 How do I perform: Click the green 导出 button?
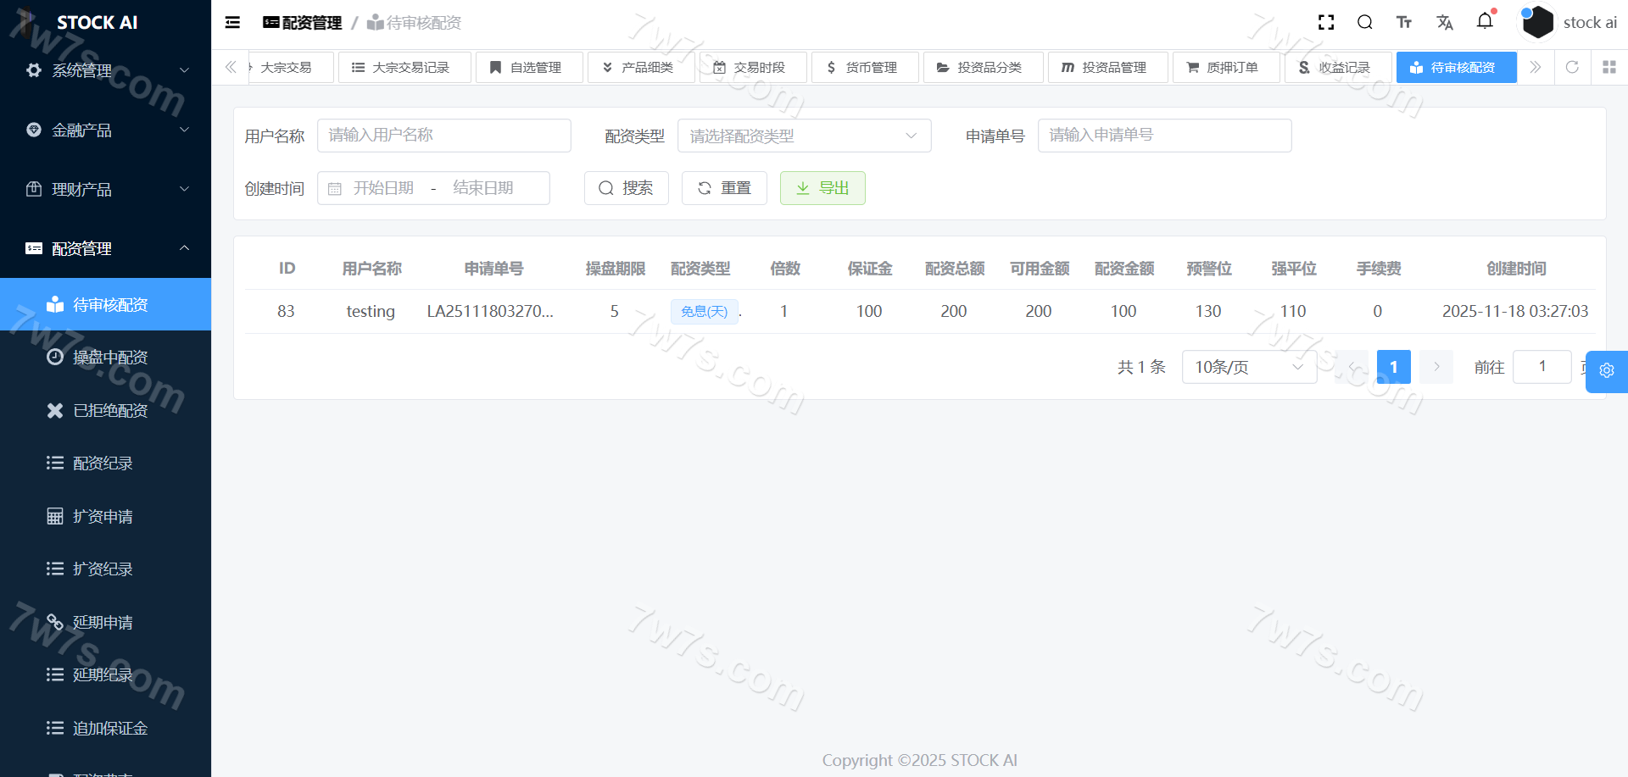pos(822,188)
